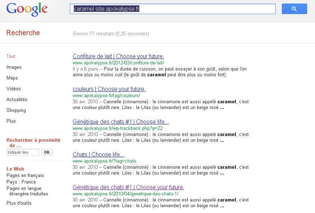Filter by Pays : France
This screenshot has height=213, width=315.
coord(21,182)
